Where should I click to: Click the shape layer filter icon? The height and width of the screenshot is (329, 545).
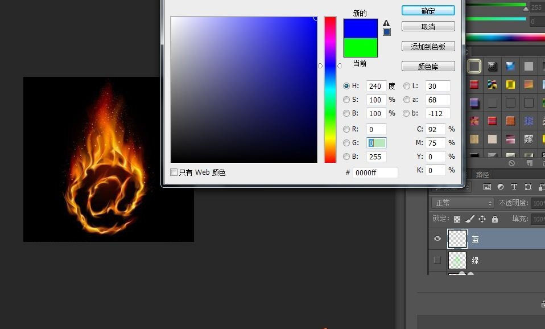point(528,187)
